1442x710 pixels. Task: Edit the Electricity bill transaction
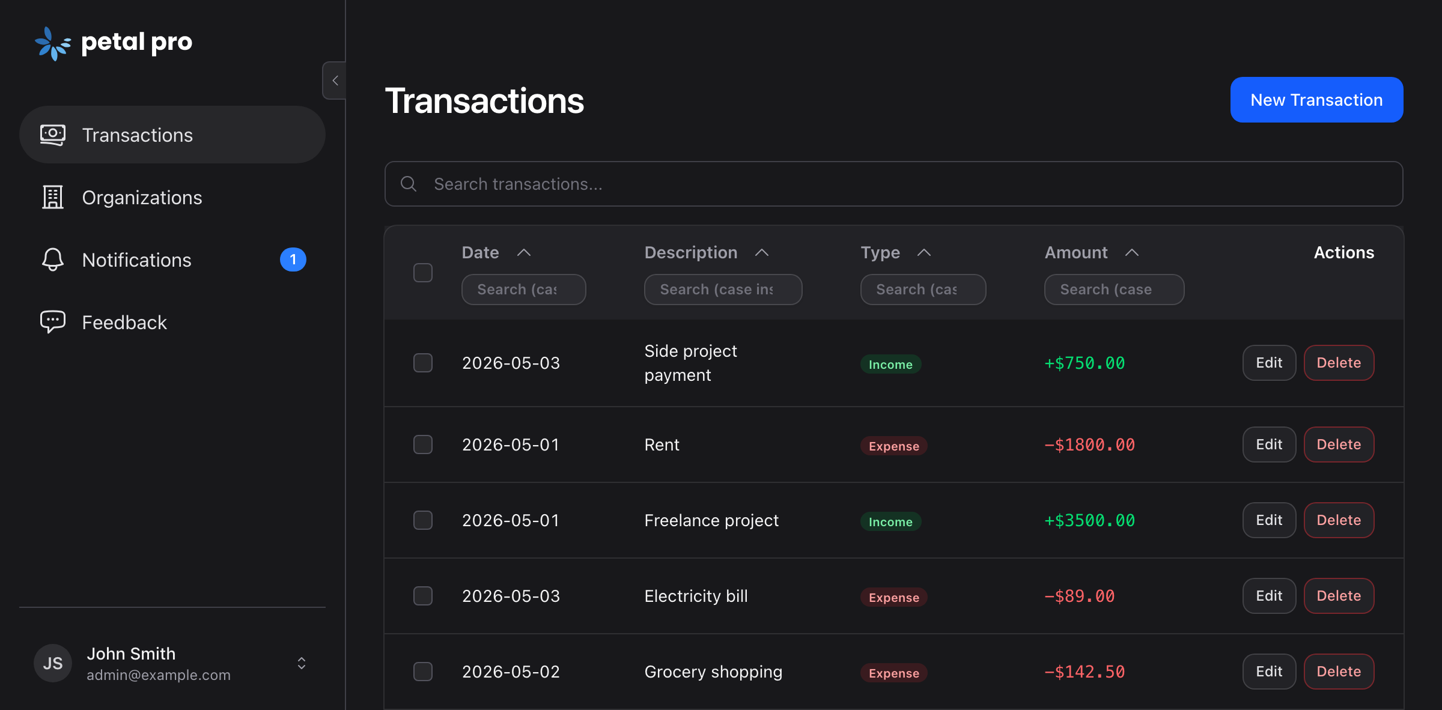click(x=1269, y=596)
